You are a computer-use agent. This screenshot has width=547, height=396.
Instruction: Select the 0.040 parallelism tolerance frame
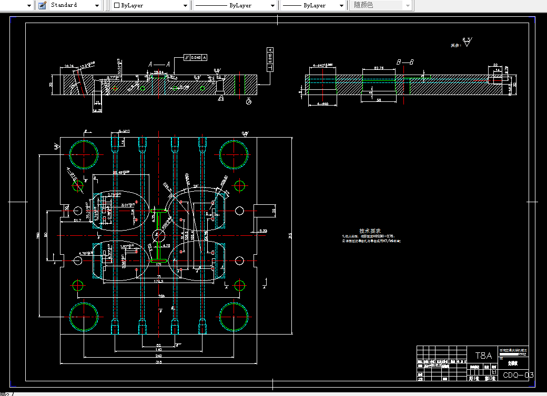coord(195,57)
